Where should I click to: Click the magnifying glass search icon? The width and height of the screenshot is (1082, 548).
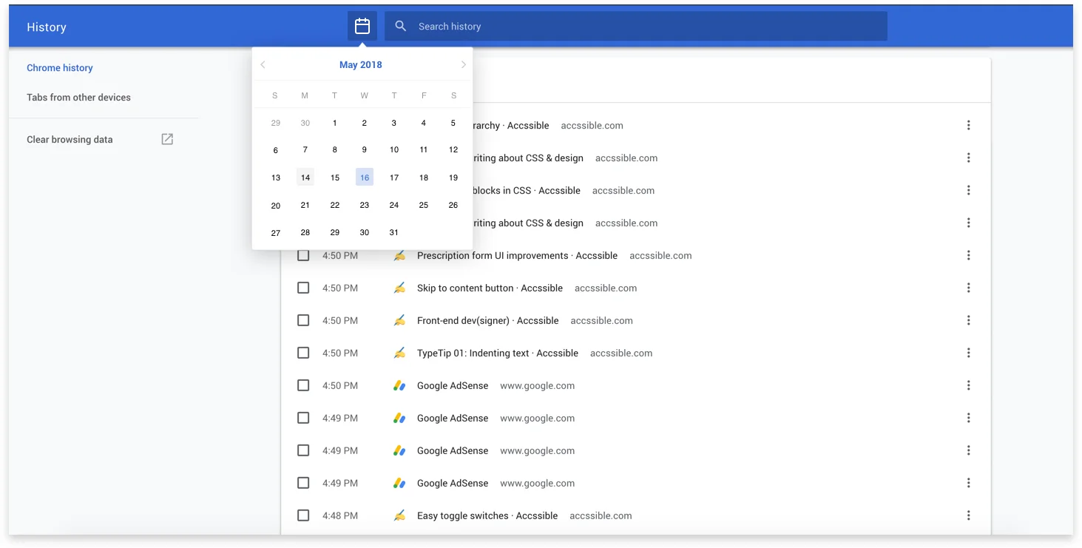pyautogui.click(x=400, y=26)
